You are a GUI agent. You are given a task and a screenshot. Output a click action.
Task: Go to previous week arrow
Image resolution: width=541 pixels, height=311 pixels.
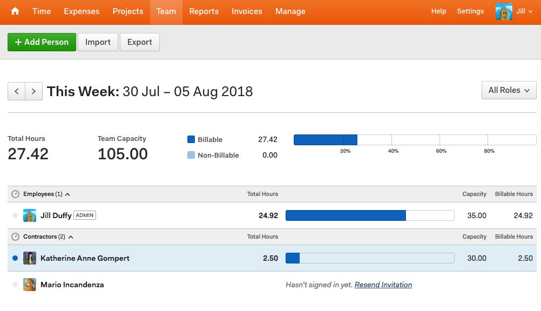[16, 91]
